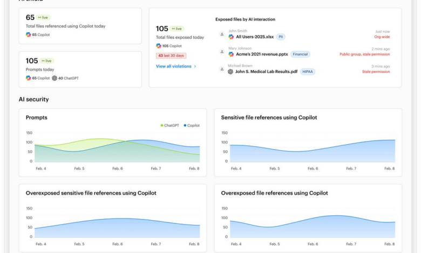Click Copilot icon under Total files referenced
The height and width of the screenshot is (253, 421).
pyautogui.click(x=28, y=34)
